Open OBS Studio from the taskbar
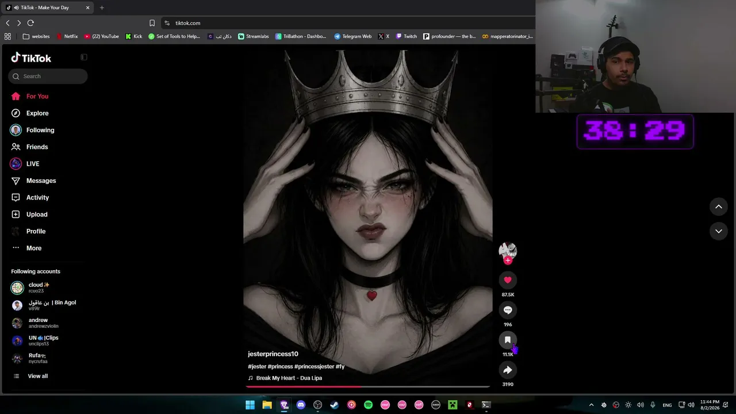Image resolution: width=736 pixels, height=414 pixels. click(317, 405)
